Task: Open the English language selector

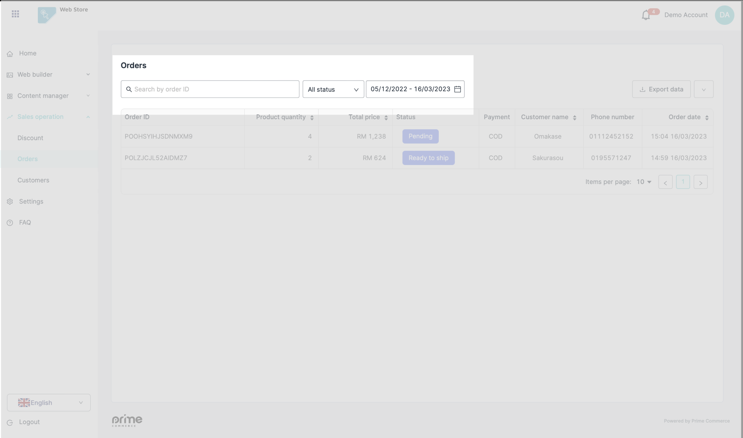Action: (49, 402)
